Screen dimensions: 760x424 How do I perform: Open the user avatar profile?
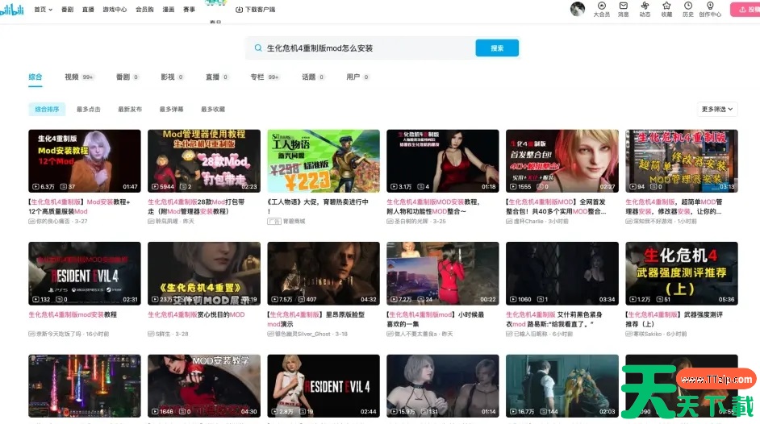pos(578,9)
